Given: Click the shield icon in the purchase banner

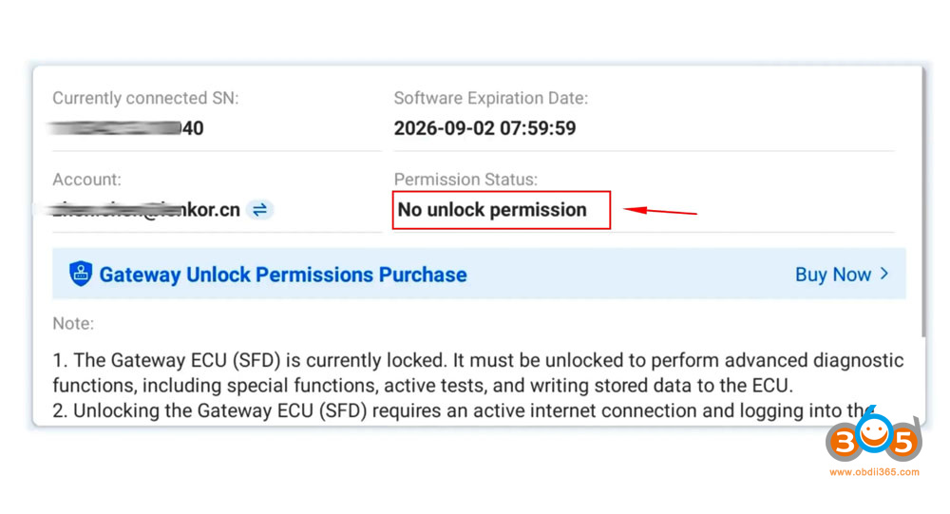Looking at the screenshot, I should pyautogui.click(x=81, y=275).
